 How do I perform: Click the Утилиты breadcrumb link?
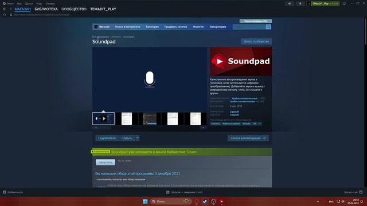point(116,37)
